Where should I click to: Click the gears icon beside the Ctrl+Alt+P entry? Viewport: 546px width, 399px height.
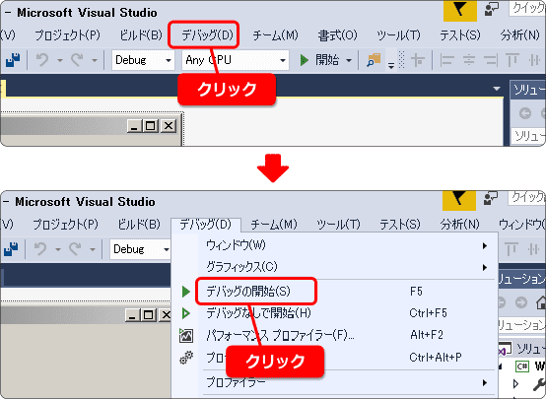(x=186, y=358)
